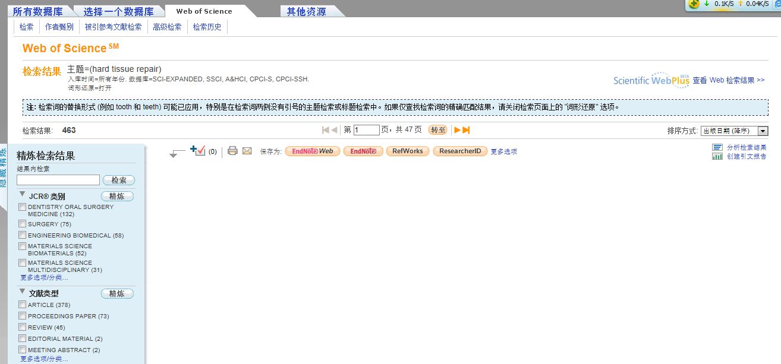
Task: Select the Web of Science tab
Action: 204,11
